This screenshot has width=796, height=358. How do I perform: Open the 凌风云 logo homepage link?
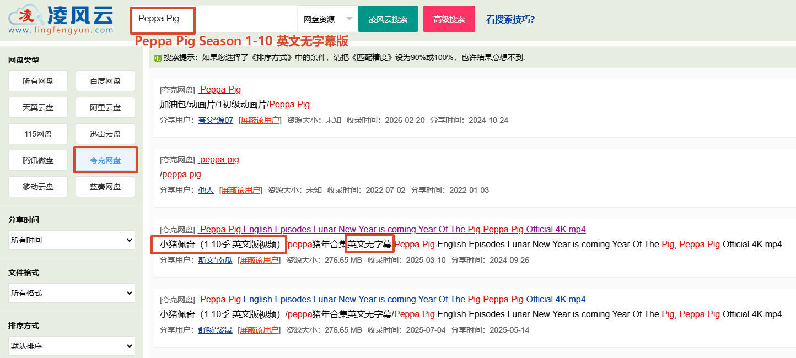pyautogui.click(x=61, y=20)
